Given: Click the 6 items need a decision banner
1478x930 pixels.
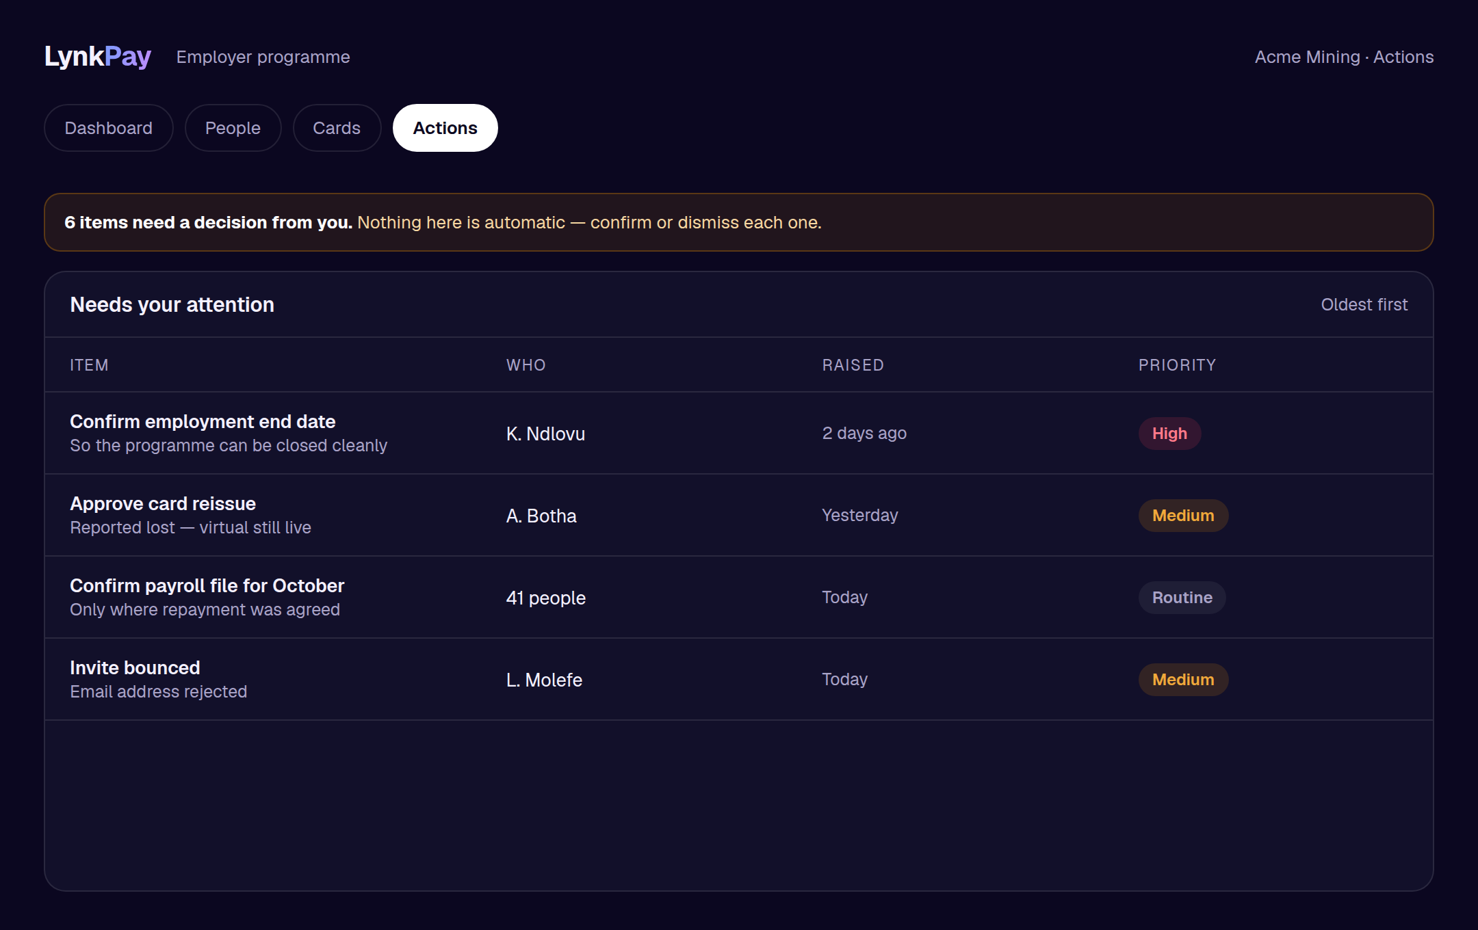Looking at the screenshot, I should pyautogui.click(x=739, y=222).
